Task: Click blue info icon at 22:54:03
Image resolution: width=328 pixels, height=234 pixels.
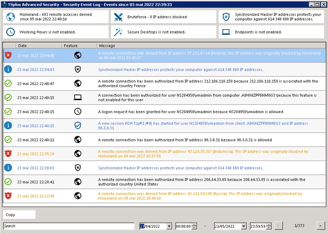Action: (x=8, y=69)
